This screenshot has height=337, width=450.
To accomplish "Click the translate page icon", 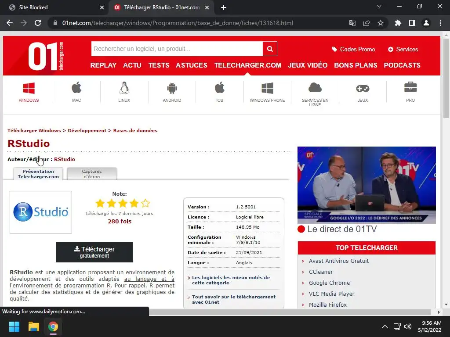I will 352,23.
